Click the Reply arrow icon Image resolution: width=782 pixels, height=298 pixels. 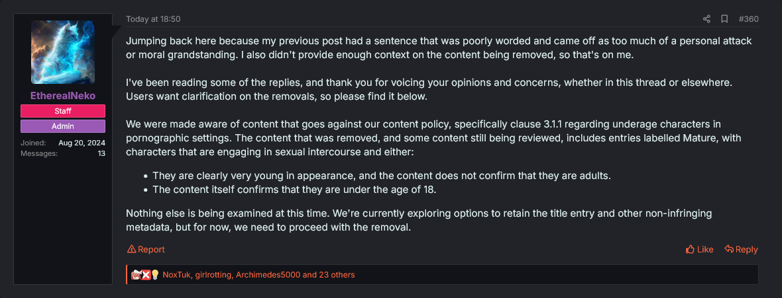click(729, 249)
